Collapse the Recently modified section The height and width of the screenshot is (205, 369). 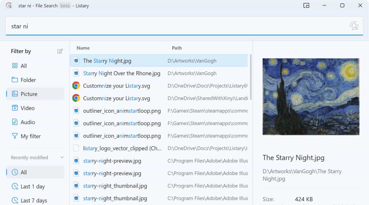(62, 157)
